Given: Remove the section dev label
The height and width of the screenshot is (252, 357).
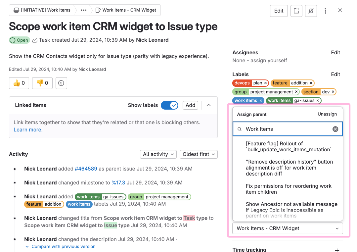Looking at the screenshot, I should tap(333, 92).
